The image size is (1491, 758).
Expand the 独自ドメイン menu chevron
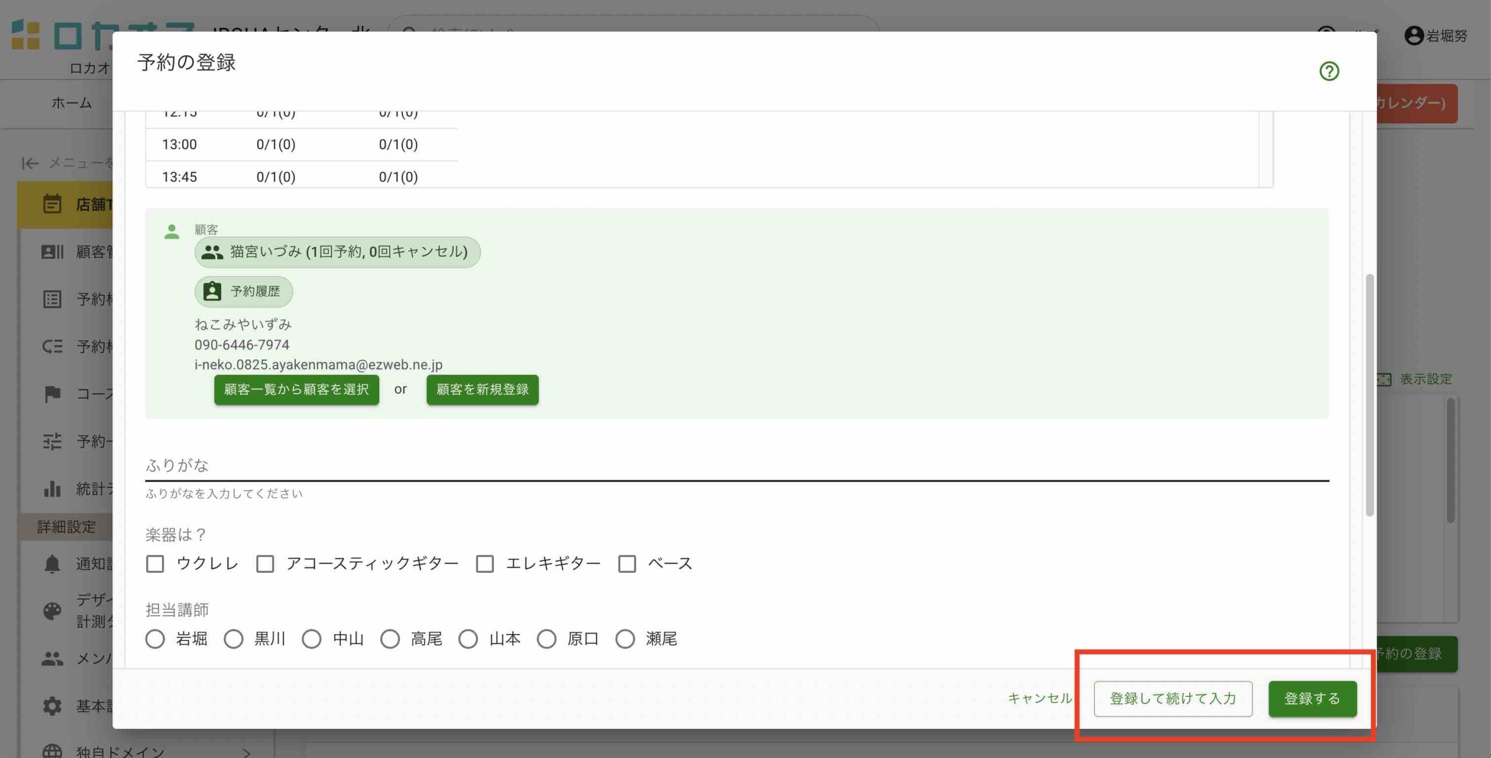247,752
